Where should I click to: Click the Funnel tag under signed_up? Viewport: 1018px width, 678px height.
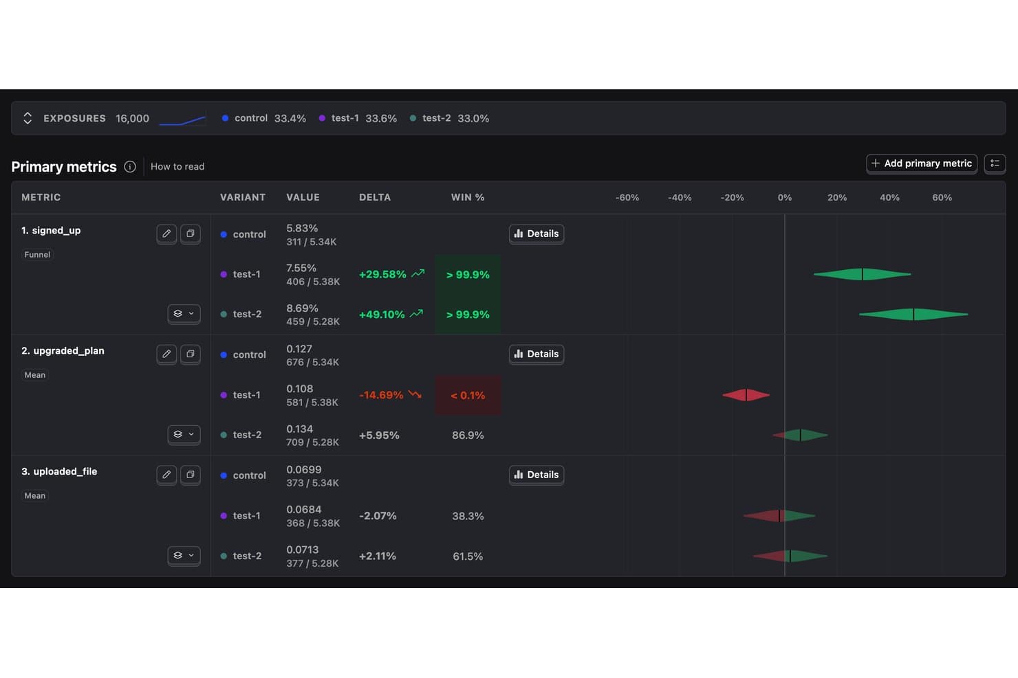[x=37, y=255]
